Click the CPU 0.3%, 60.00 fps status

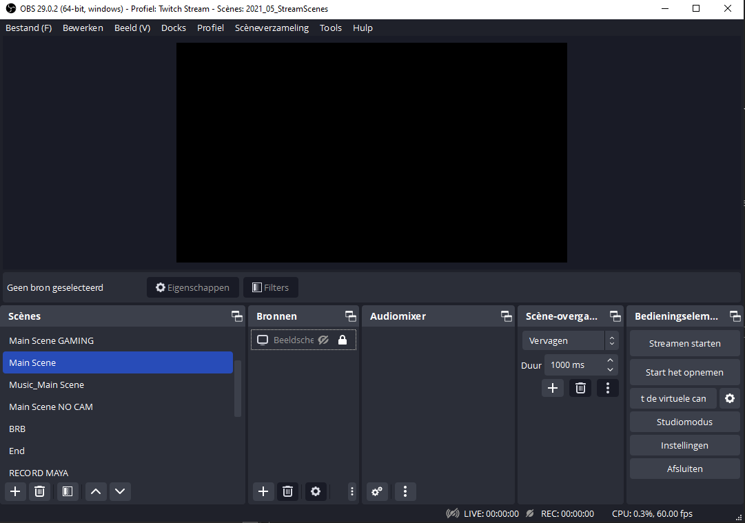652,513
